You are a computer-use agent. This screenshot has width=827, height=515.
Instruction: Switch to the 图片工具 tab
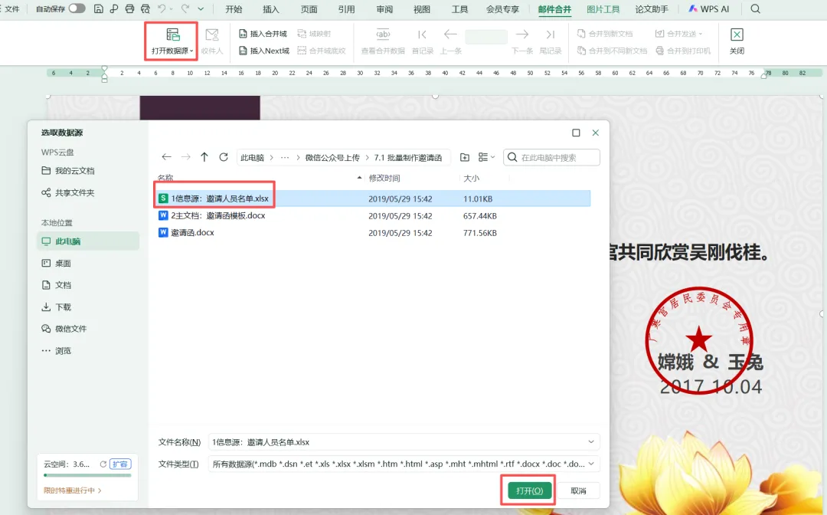[x=603, y=9]
